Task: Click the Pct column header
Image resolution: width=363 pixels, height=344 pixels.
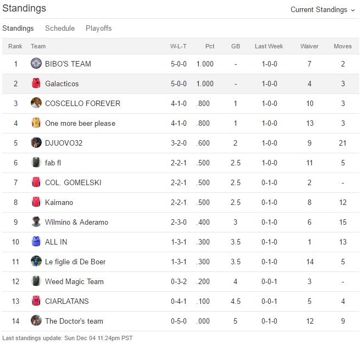Action: coord(210,46)
